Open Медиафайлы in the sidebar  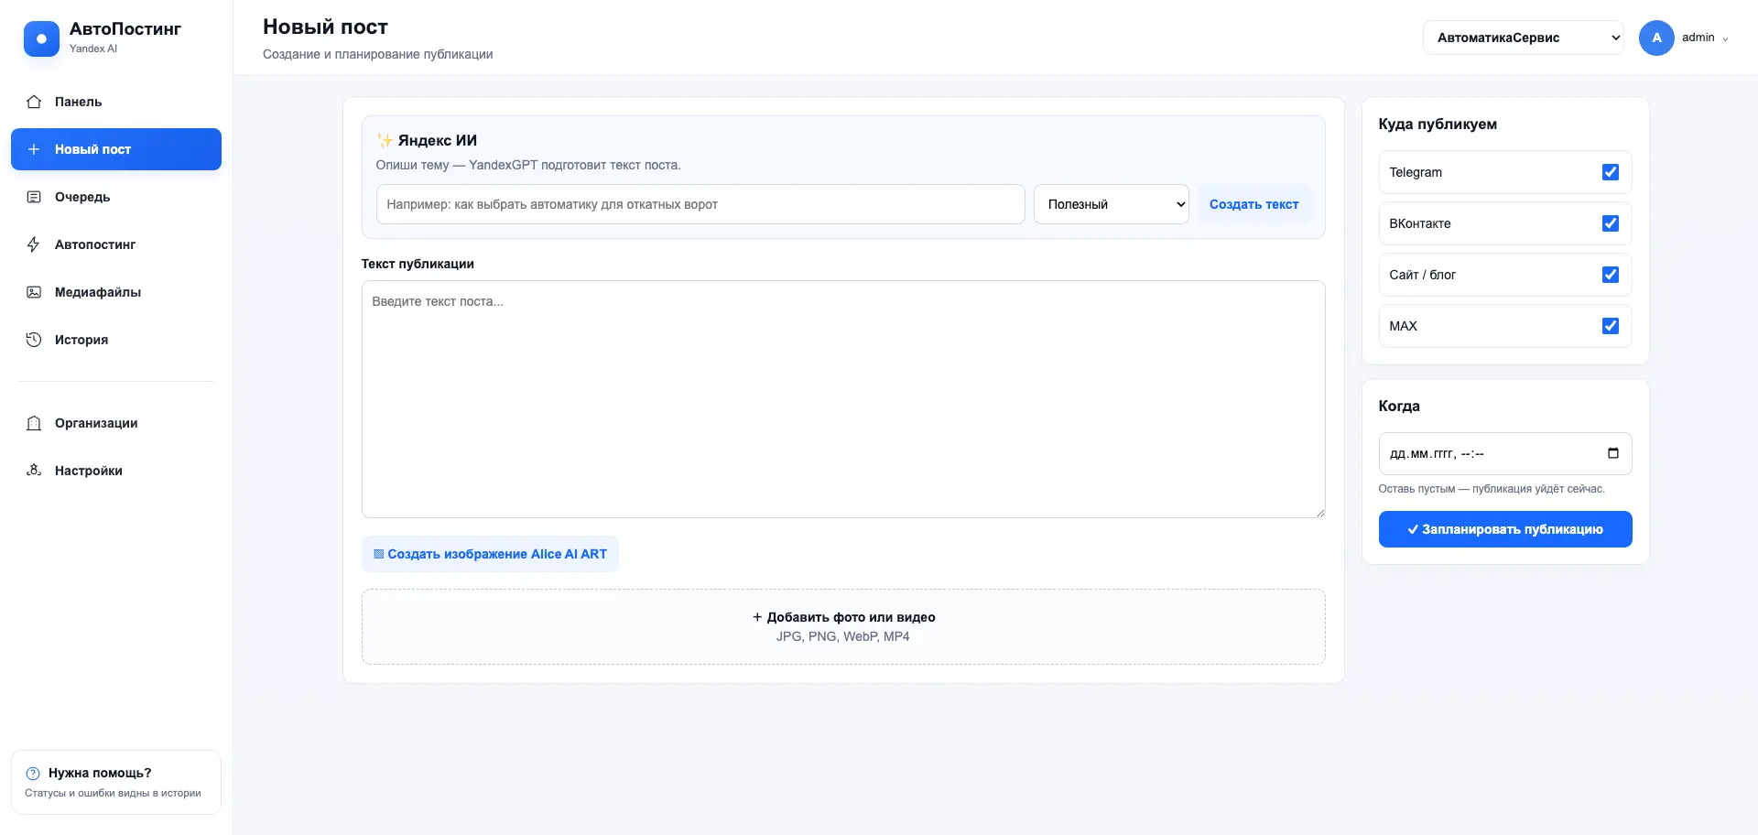point(116,292)
